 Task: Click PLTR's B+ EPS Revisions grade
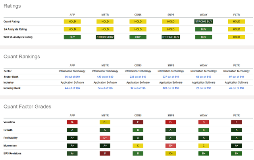tap(237, 153)
